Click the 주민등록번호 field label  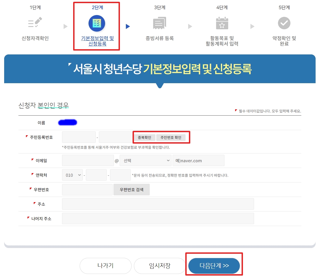[x=41, y=137]
